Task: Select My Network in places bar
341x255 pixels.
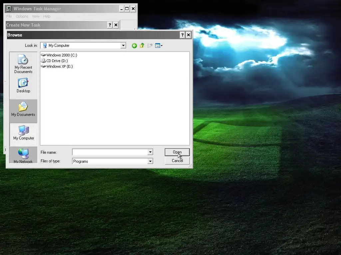Action: point(23,155)
